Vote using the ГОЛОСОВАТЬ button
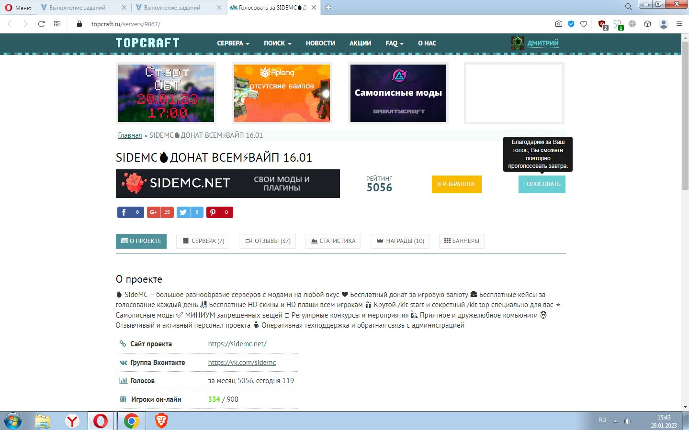Screen dimensions: 689x430 pos(542,184)
